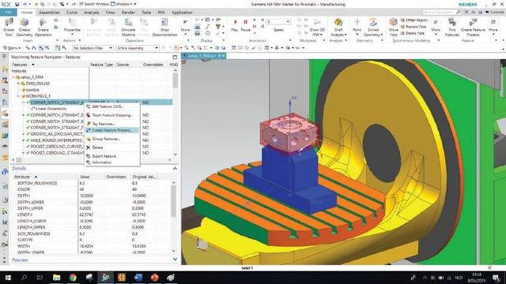Open File Explorer from the taskbar
This screenshot has width=506, height=284.
click(56, 277)
